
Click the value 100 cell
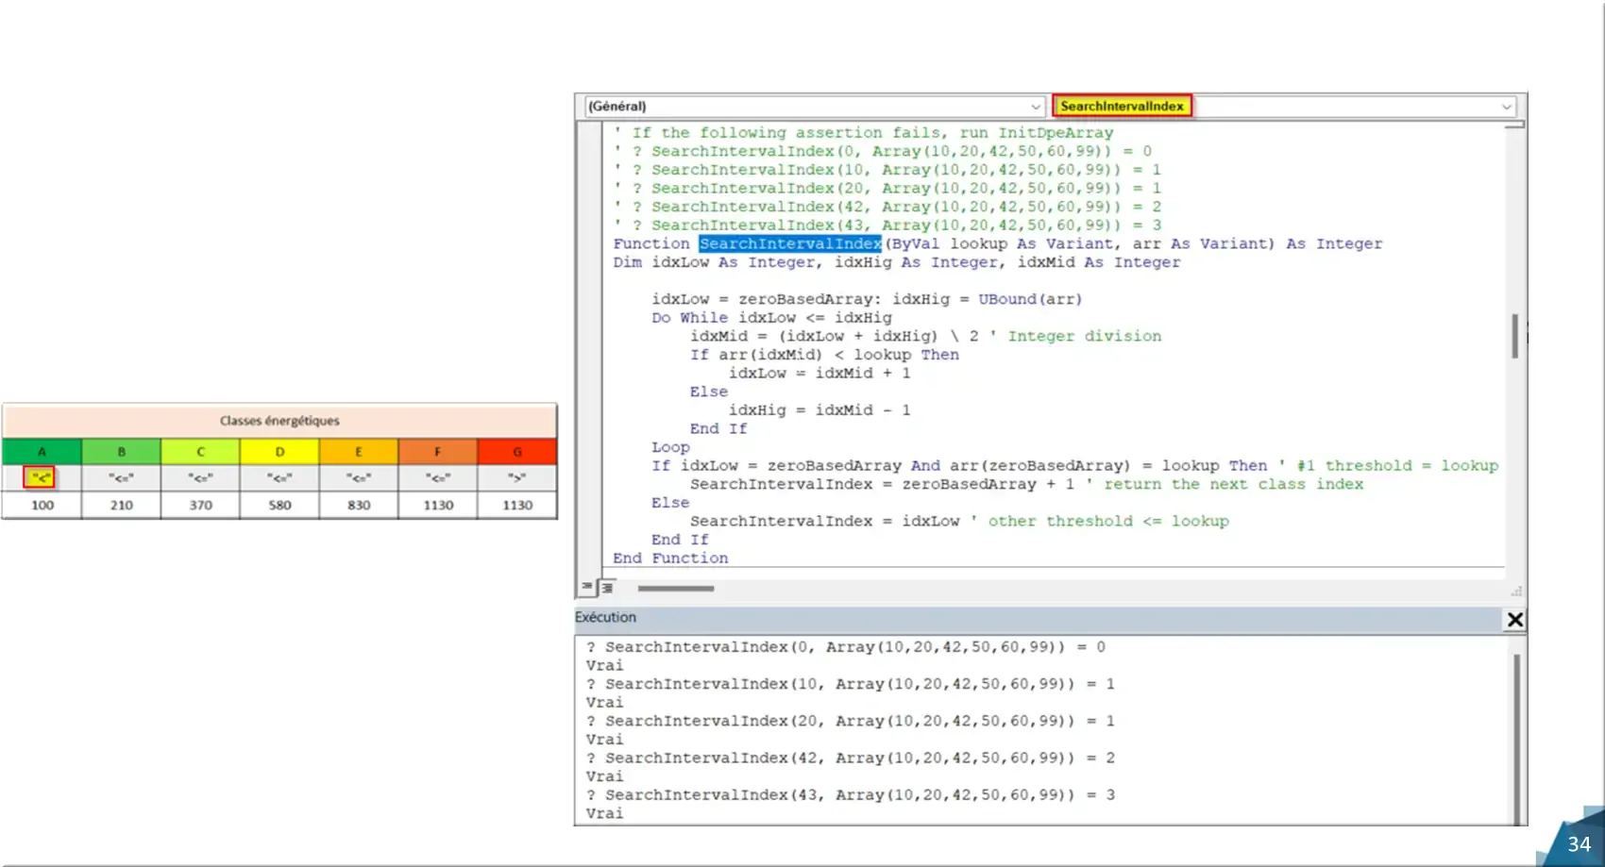42,505
